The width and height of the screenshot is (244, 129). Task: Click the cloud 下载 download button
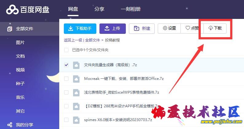(x=215, y=28)
